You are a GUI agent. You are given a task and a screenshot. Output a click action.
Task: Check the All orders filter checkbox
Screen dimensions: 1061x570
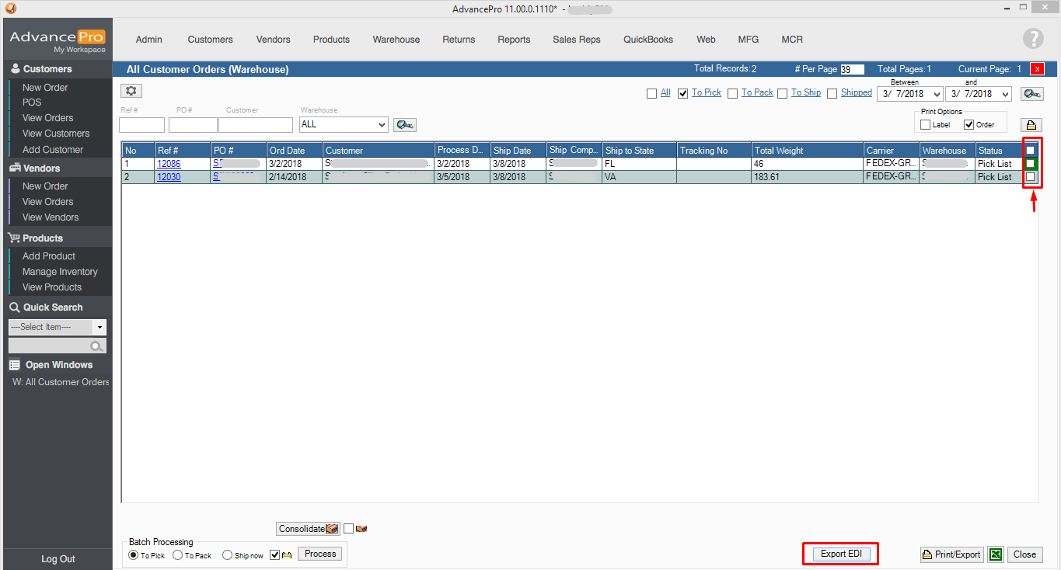[651, 92]
